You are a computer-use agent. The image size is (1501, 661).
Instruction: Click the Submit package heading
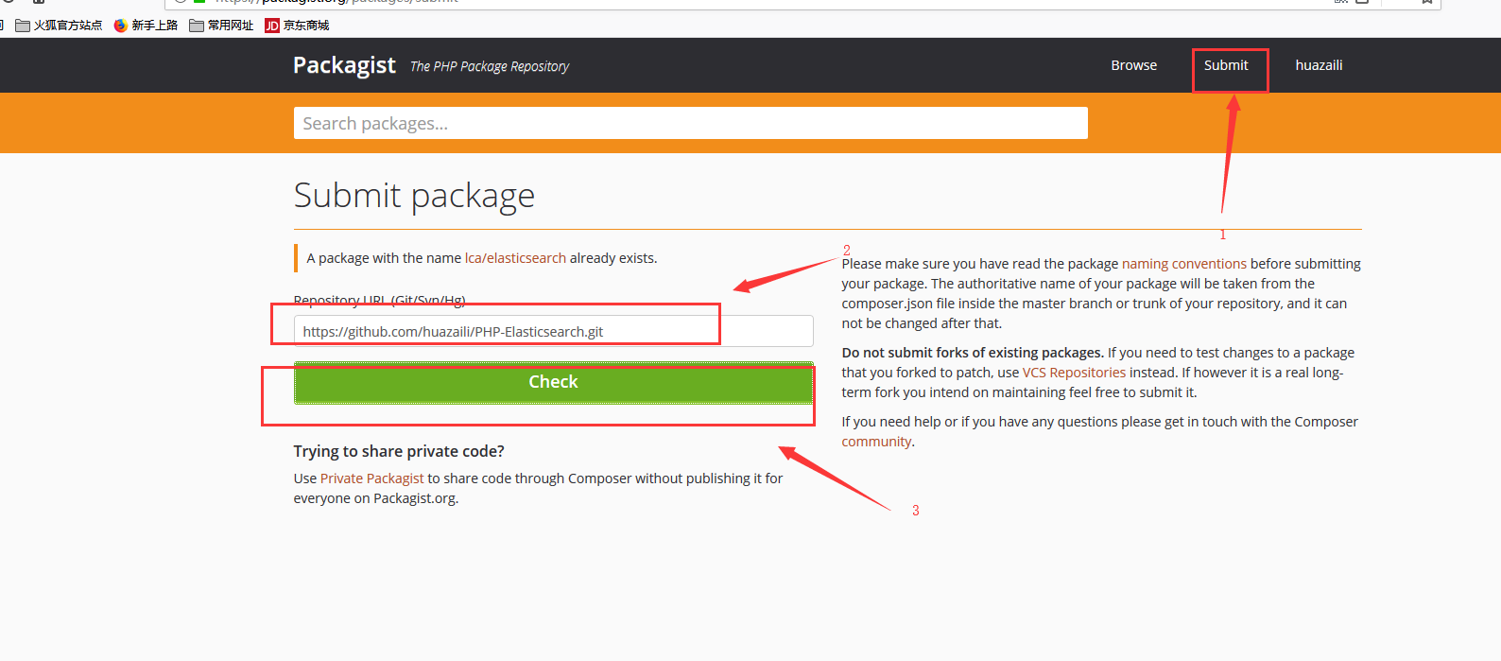pos(414,196)
